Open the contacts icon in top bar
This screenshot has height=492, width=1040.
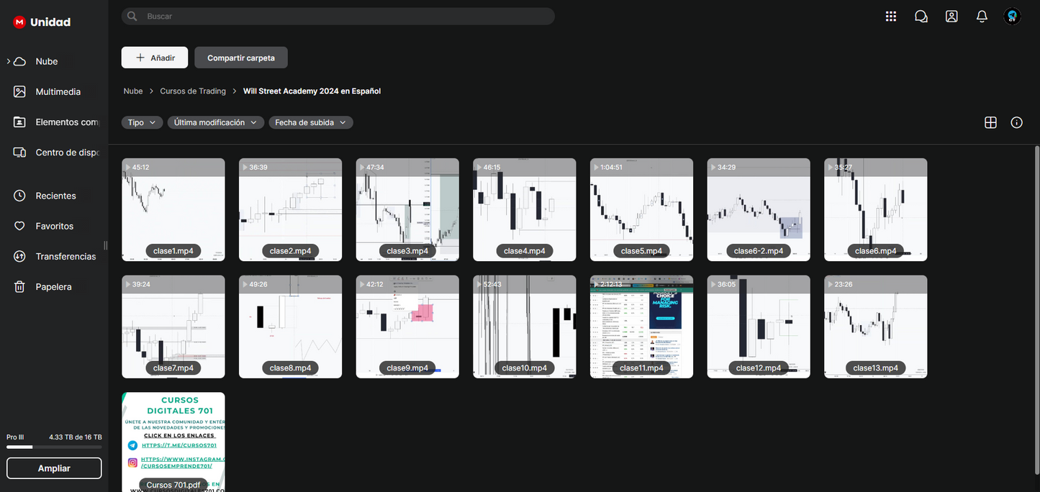pyautogui.click(x=951, y=17)
